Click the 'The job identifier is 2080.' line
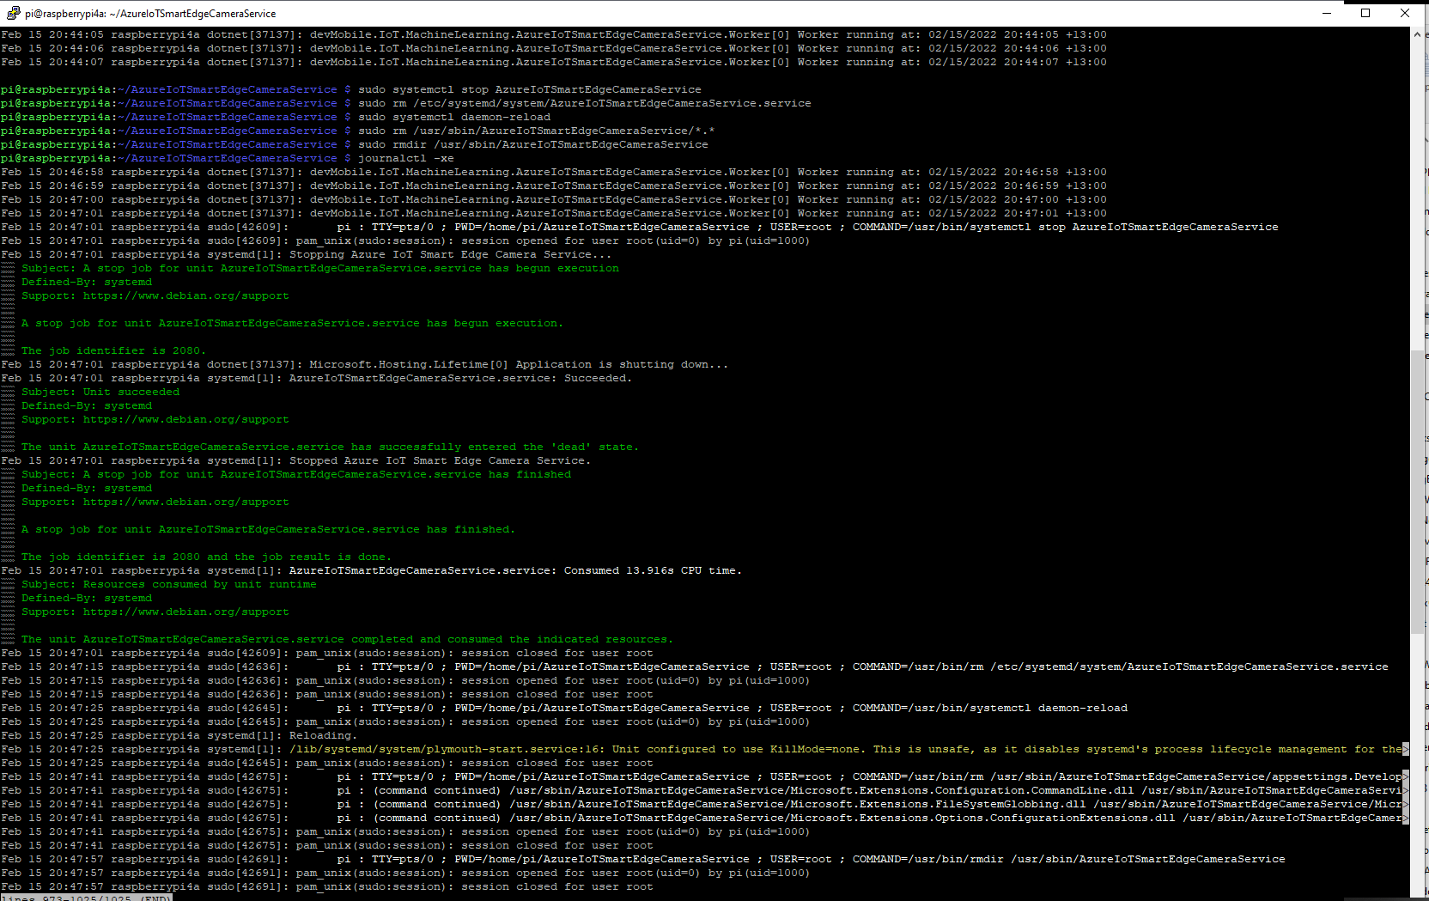1429x901 pixels. click(113, 350)
